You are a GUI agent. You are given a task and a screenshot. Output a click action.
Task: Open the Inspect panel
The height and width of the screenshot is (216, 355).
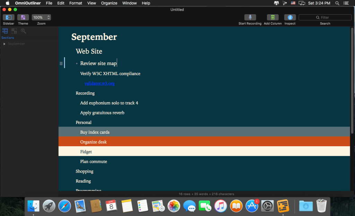point(290,17)
